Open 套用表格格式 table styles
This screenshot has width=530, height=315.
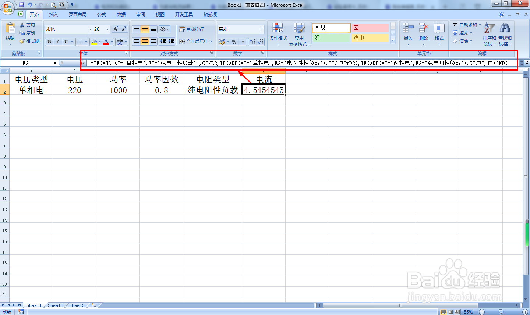[299, 34]
